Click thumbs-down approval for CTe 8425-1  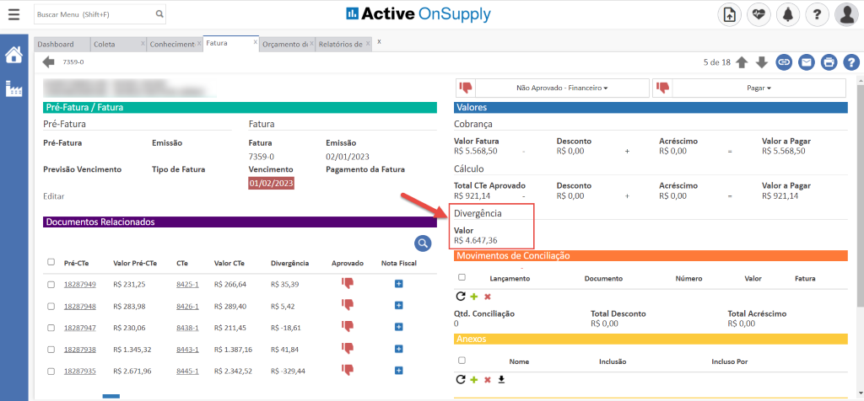click(x=348, y=283)
